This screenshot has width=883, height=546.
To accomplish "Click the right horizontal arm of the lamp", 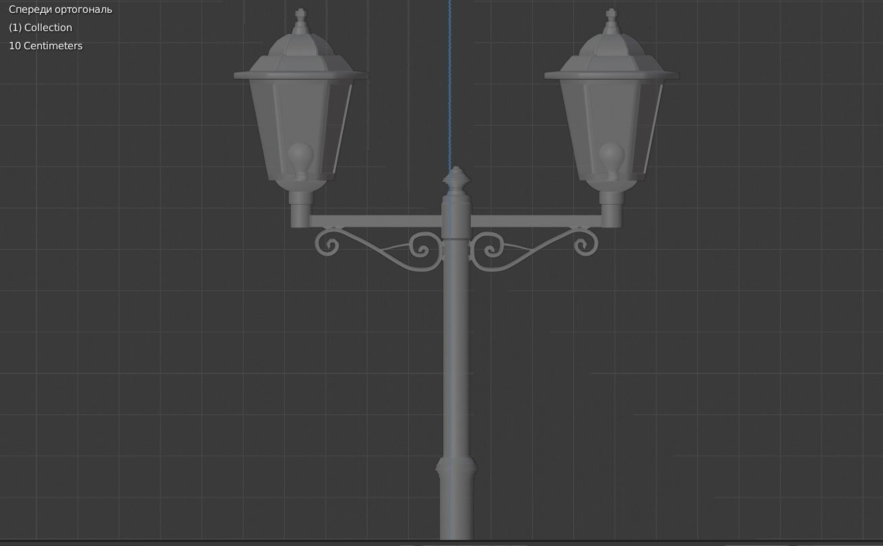I will click(x=536, y=221).
